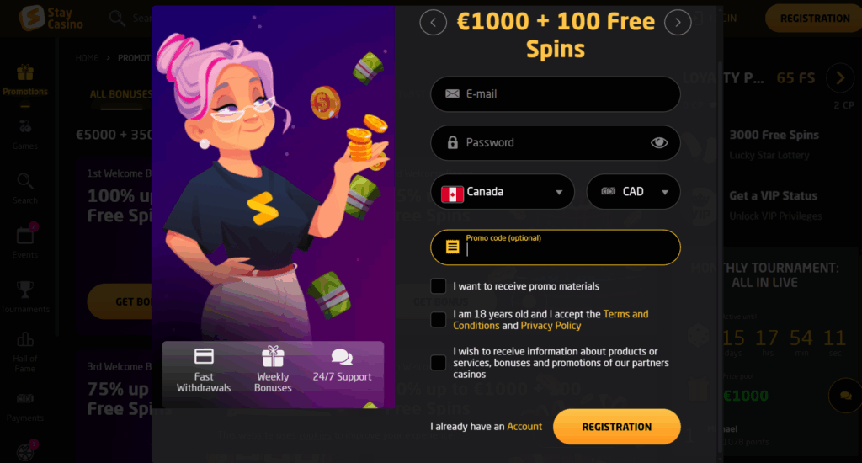Enable partner casinos information checkbox
This screenshot has width=862, height=463.
pyautogui.click(x=438, y=362)
